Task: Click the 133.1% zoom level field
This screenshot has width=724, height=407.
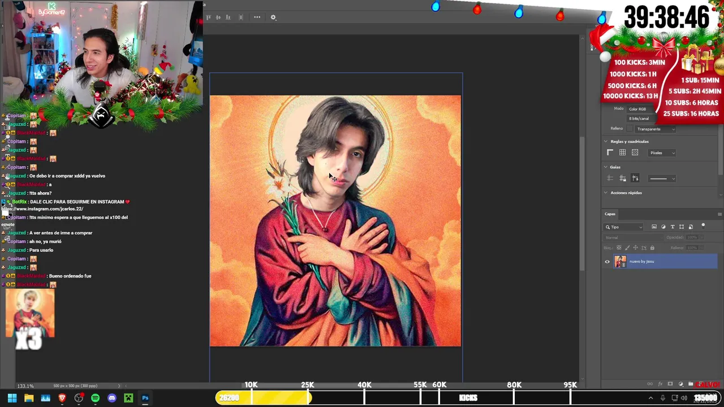Action: 25,386
